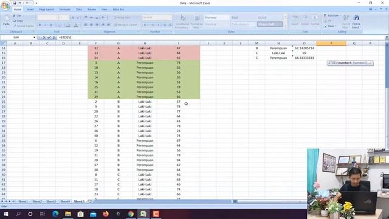Insert a new worksheet
389x219 pixels.
pyautogui.click(x=89, y=201)
